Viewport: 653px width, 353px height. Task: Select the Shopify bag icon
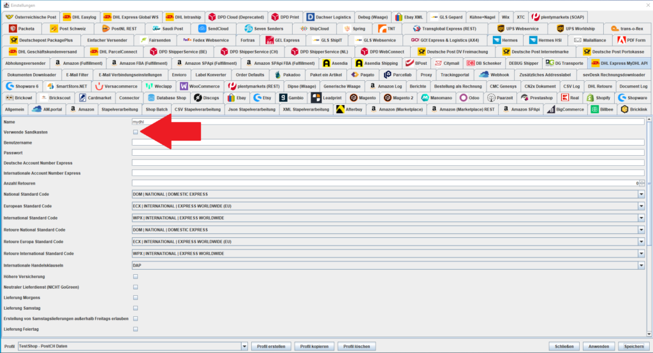(x=590, y=97)
